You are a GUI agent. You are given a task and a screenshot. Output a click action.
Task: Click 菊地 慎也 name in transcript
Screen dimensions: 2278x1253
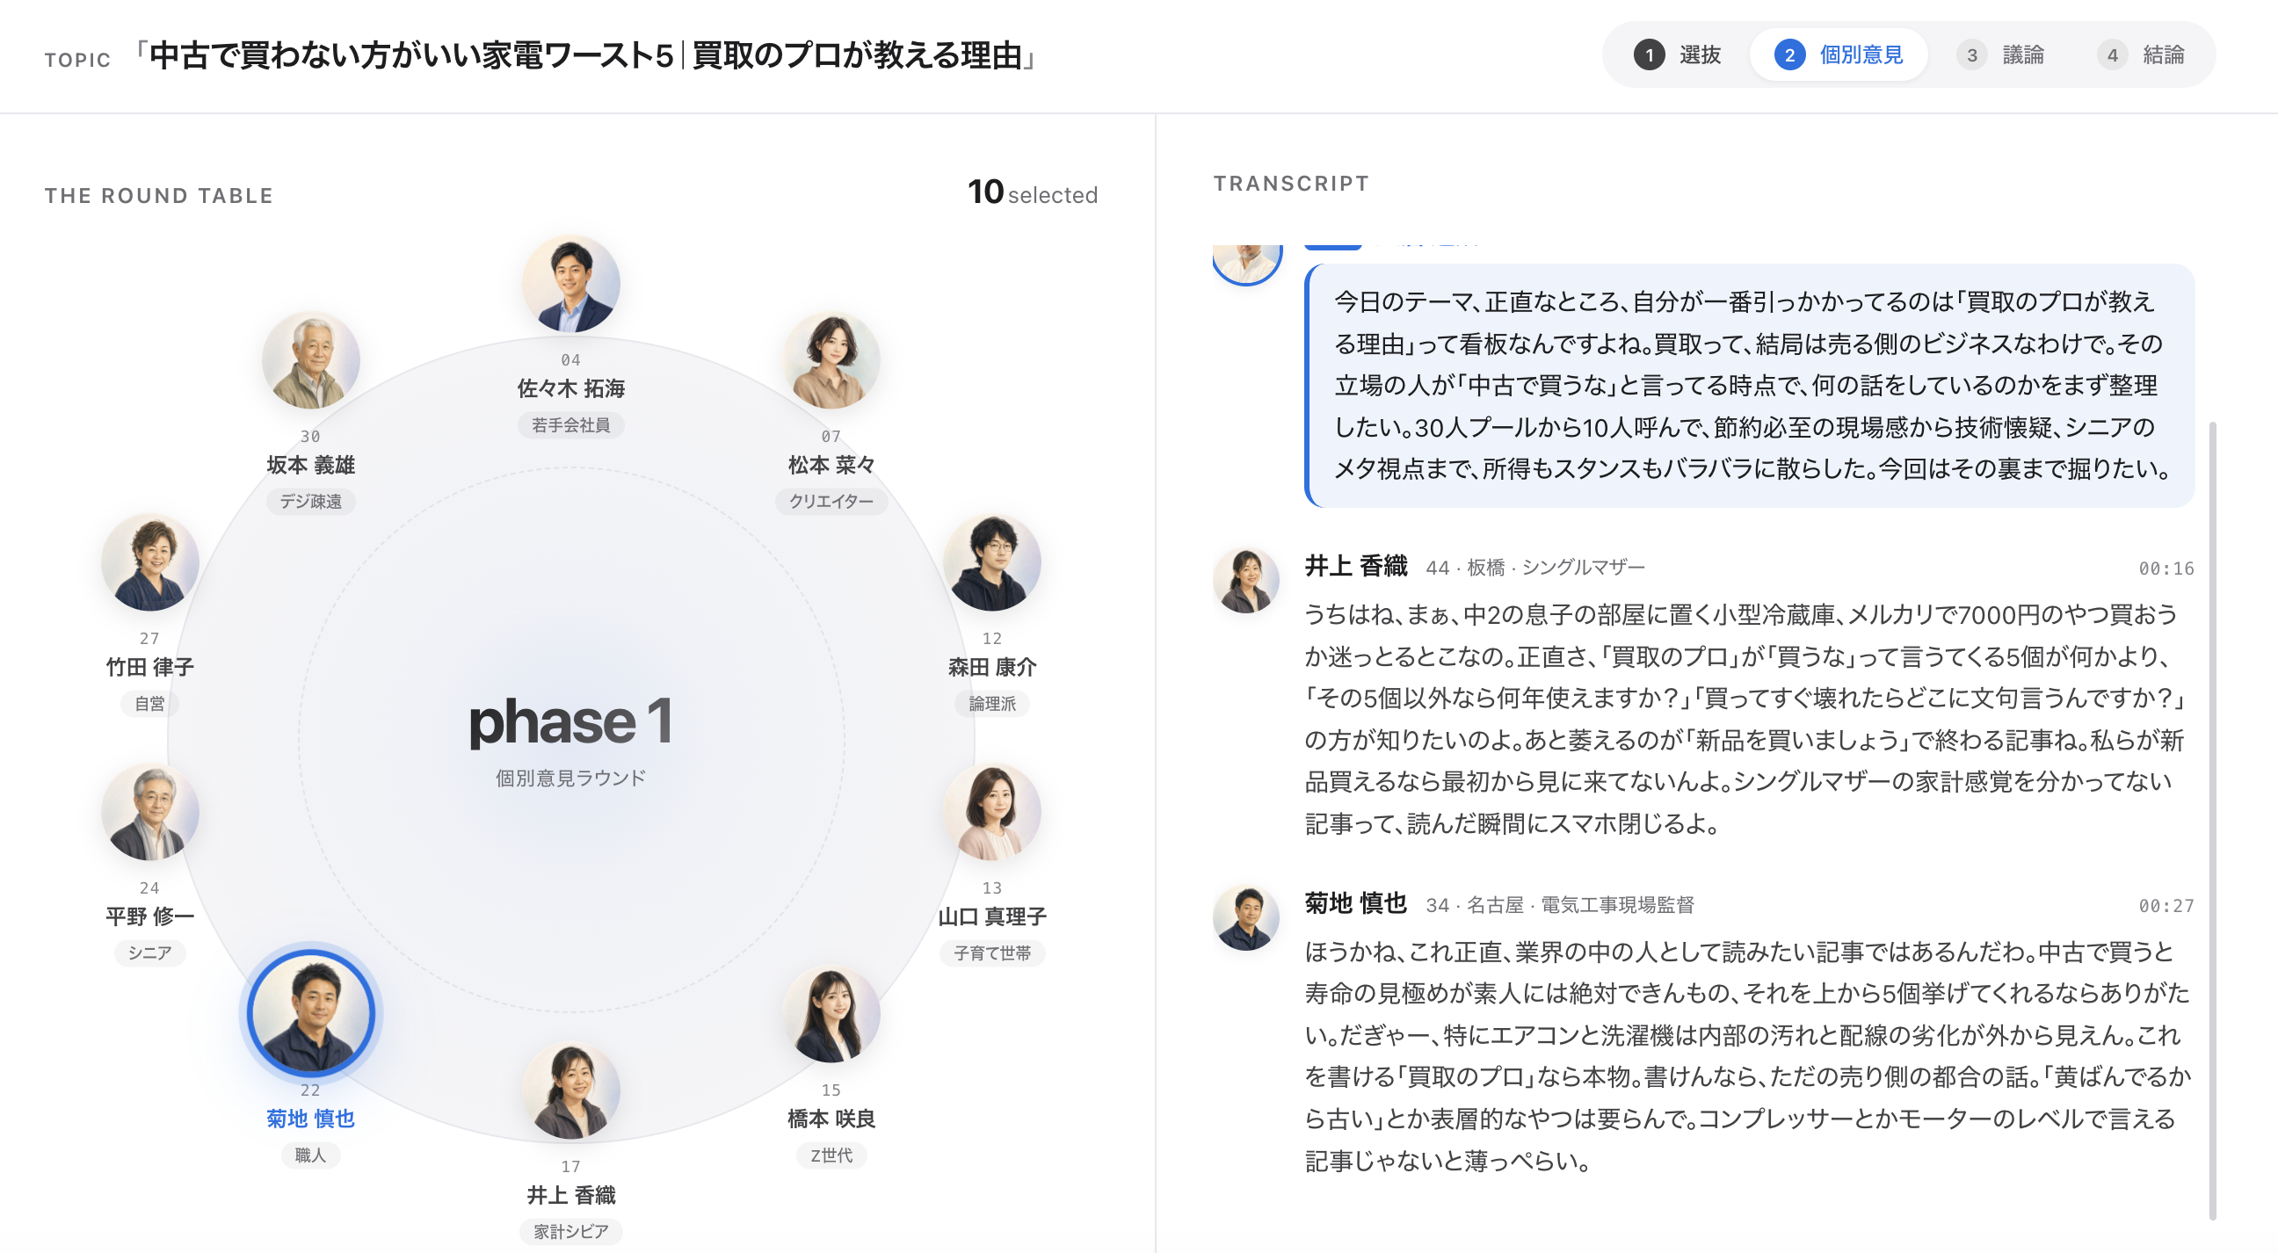tap(1355, 903)
